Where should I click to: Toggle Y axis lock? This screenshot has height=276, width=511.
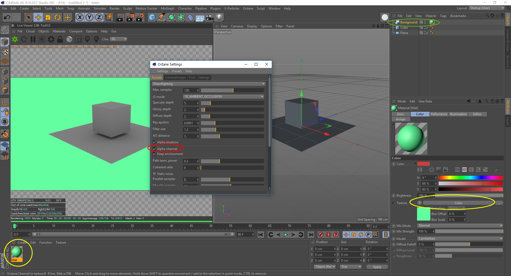coord(89,18)
